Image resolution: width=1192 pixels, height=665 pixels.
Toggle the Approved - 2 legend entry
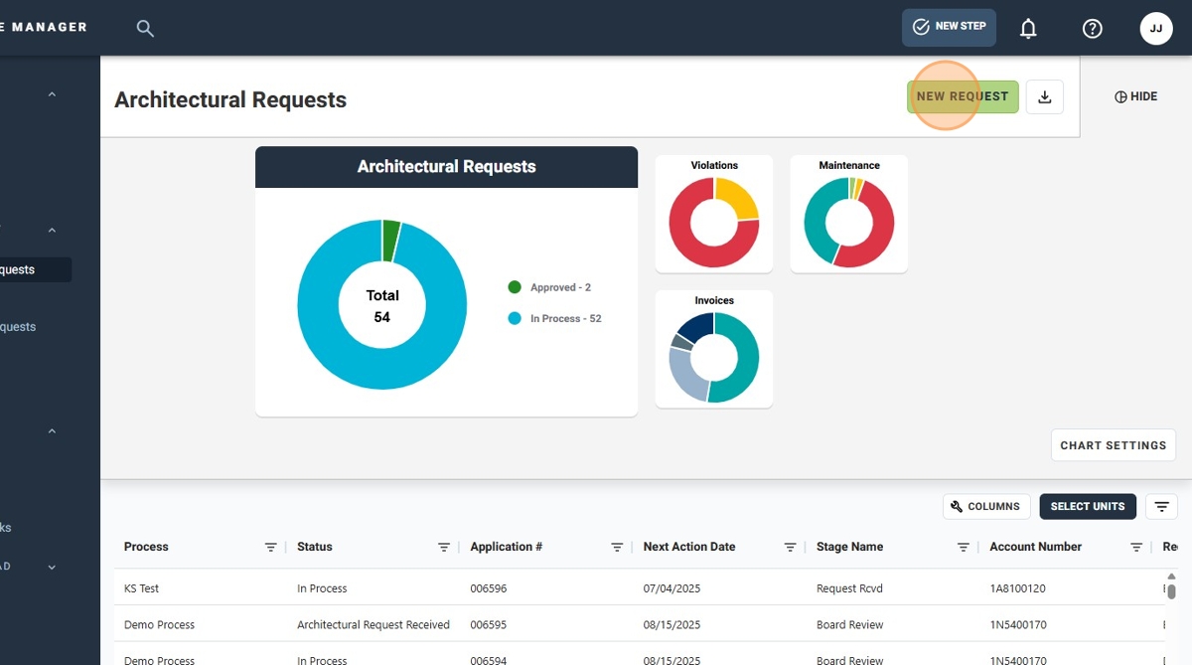pyautogui.click(x=549, y=287)
